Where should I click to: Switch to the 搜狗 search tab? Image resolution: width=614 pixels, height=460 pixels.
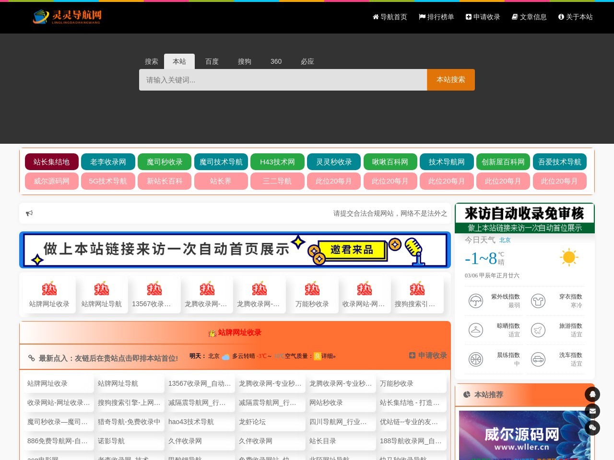(244, 61)
